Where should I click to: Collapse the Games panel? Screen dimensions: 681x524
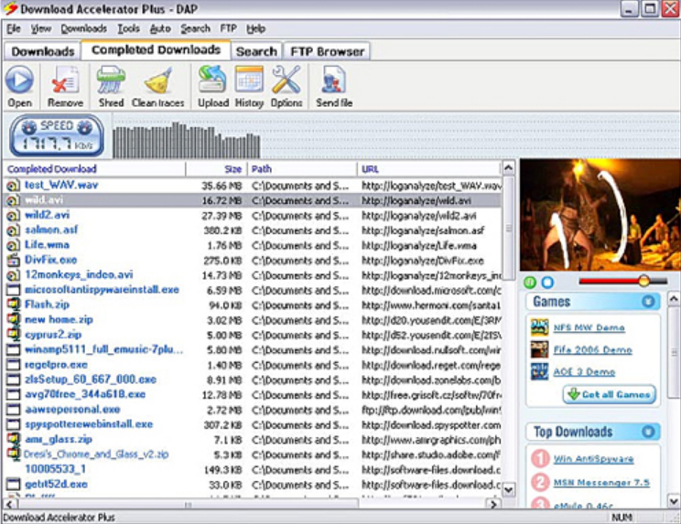pyautogui.click(x=648, y=302)
